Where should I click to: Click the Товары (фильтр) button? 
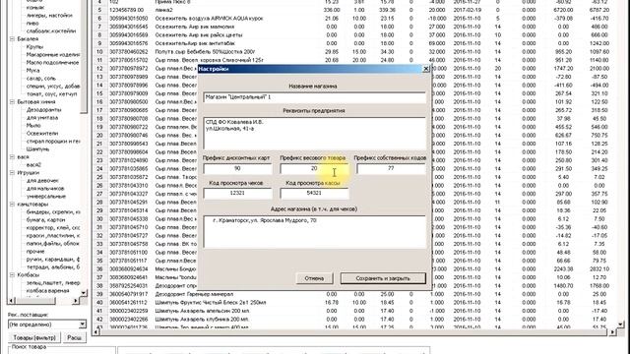[34, 337]
